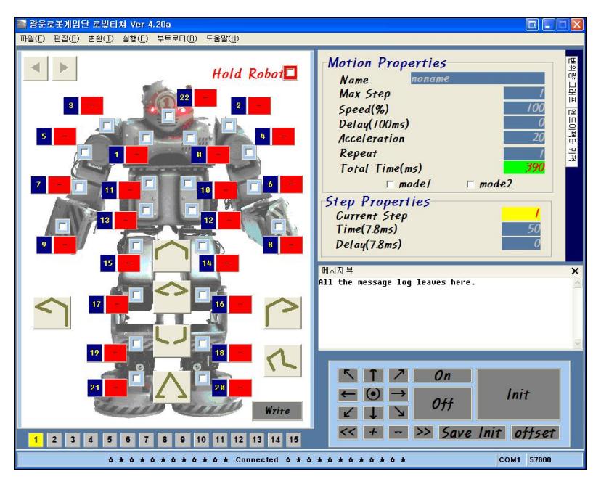Select the hip diamond pose icon
Viewport: 601px width, 479px height.
pyautogui.click(x=172, y=295)
